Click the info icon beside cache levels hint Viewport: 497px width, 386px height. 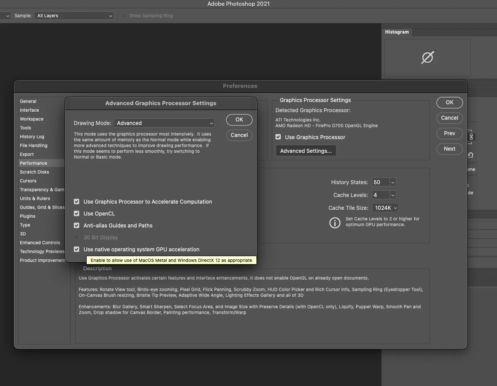[335, 223]
